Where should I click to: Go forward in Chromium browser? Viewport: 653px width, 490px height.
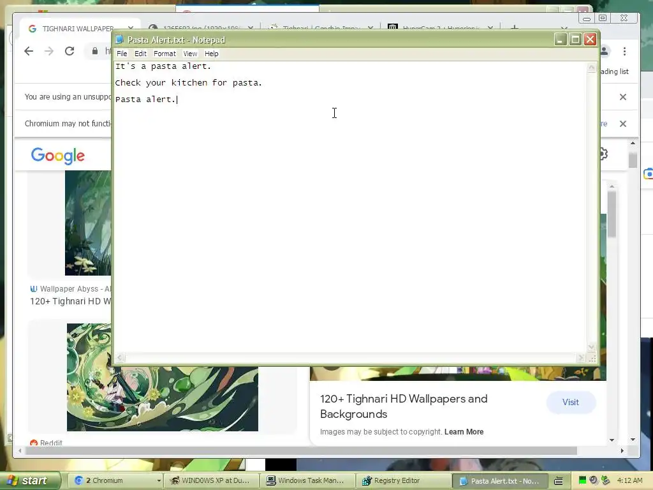(48, 51)
